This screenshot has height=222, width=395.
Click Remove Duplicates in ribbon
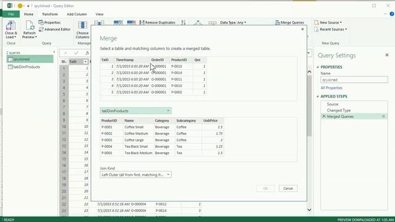[157, 22]
